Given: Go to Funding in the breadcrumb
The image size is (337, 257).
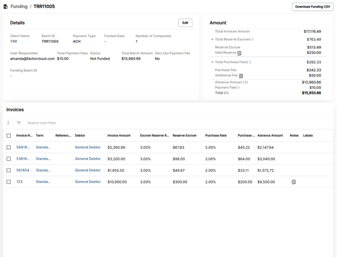Looking at the screenshot, I should coord(19,6).
